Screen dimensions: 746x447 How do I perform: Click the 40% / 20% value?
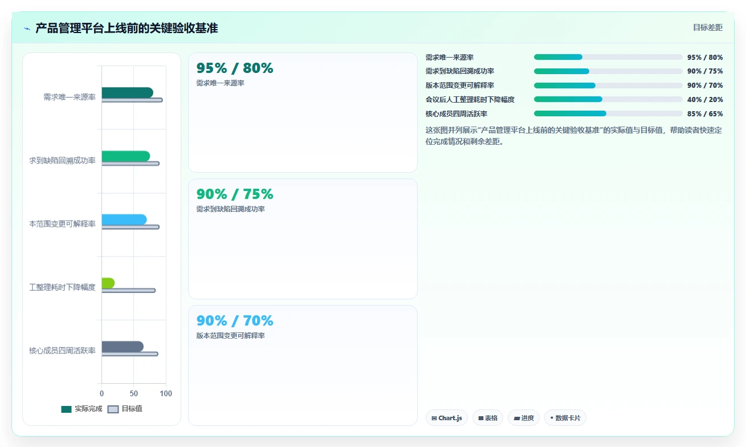coord(705,100)
